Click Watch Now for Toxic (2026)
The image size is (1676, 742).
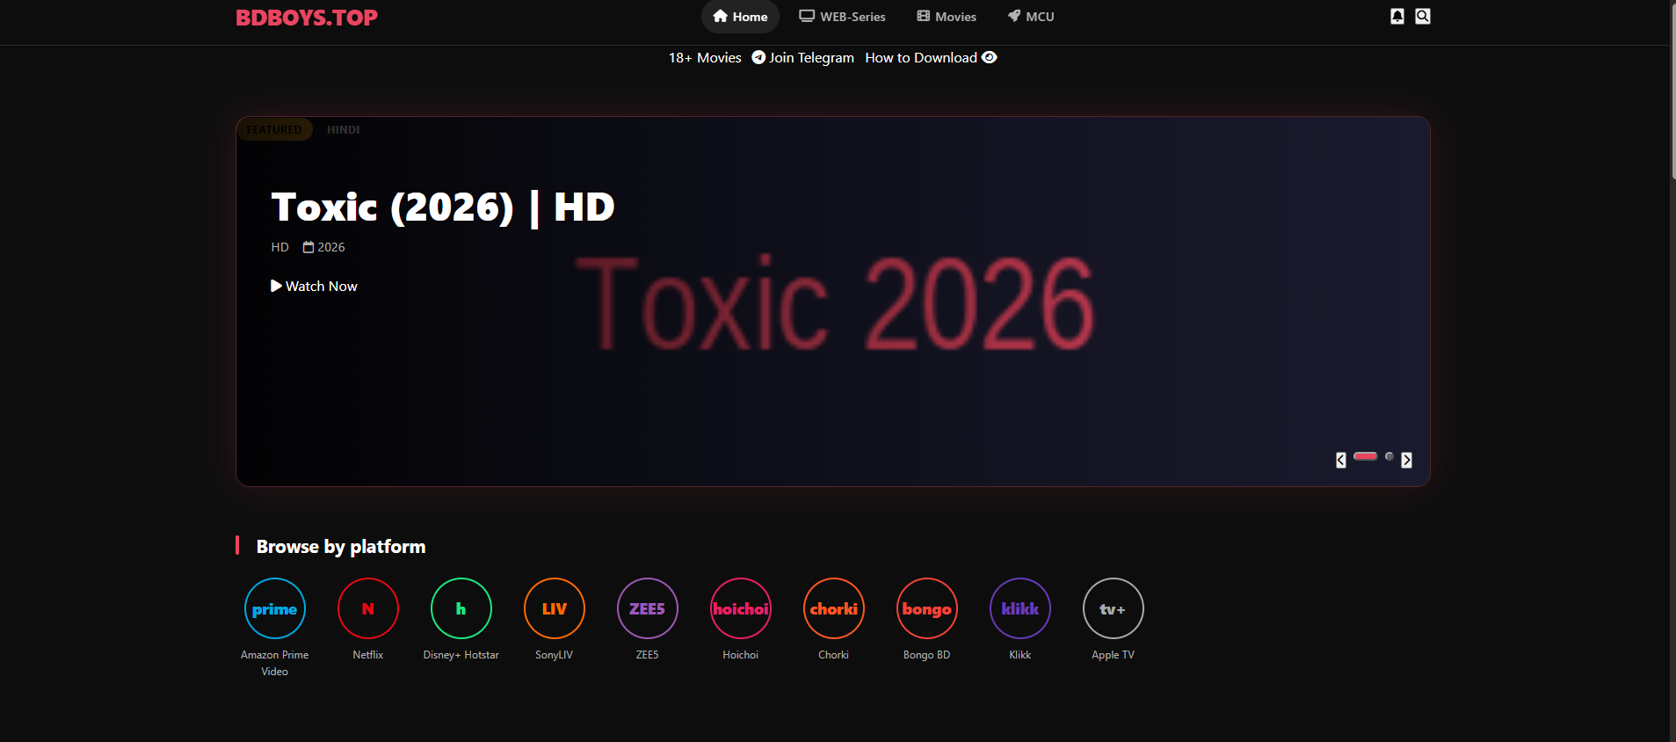pos(314,287)
